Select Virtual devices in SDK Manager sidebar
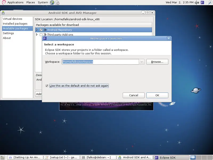The height and width of the screenshot is (160, 213). pos(18,19)
